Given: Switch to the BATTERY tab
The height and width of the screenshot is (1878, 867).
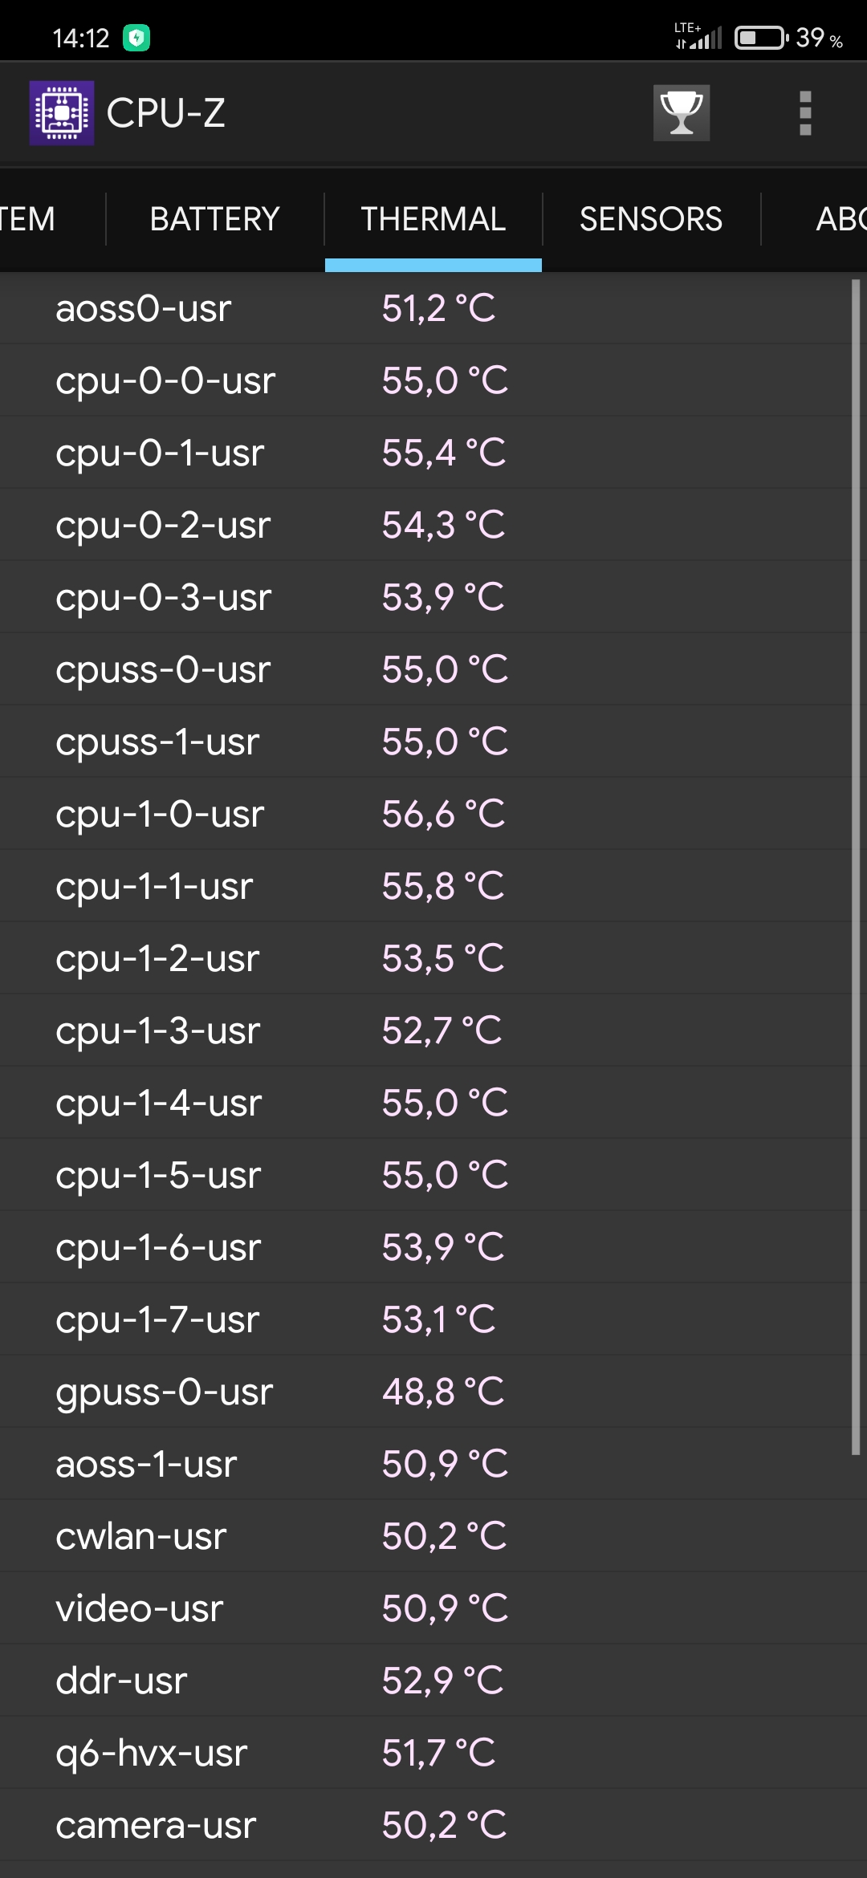Looking at the screenshot, I should 215,219.
